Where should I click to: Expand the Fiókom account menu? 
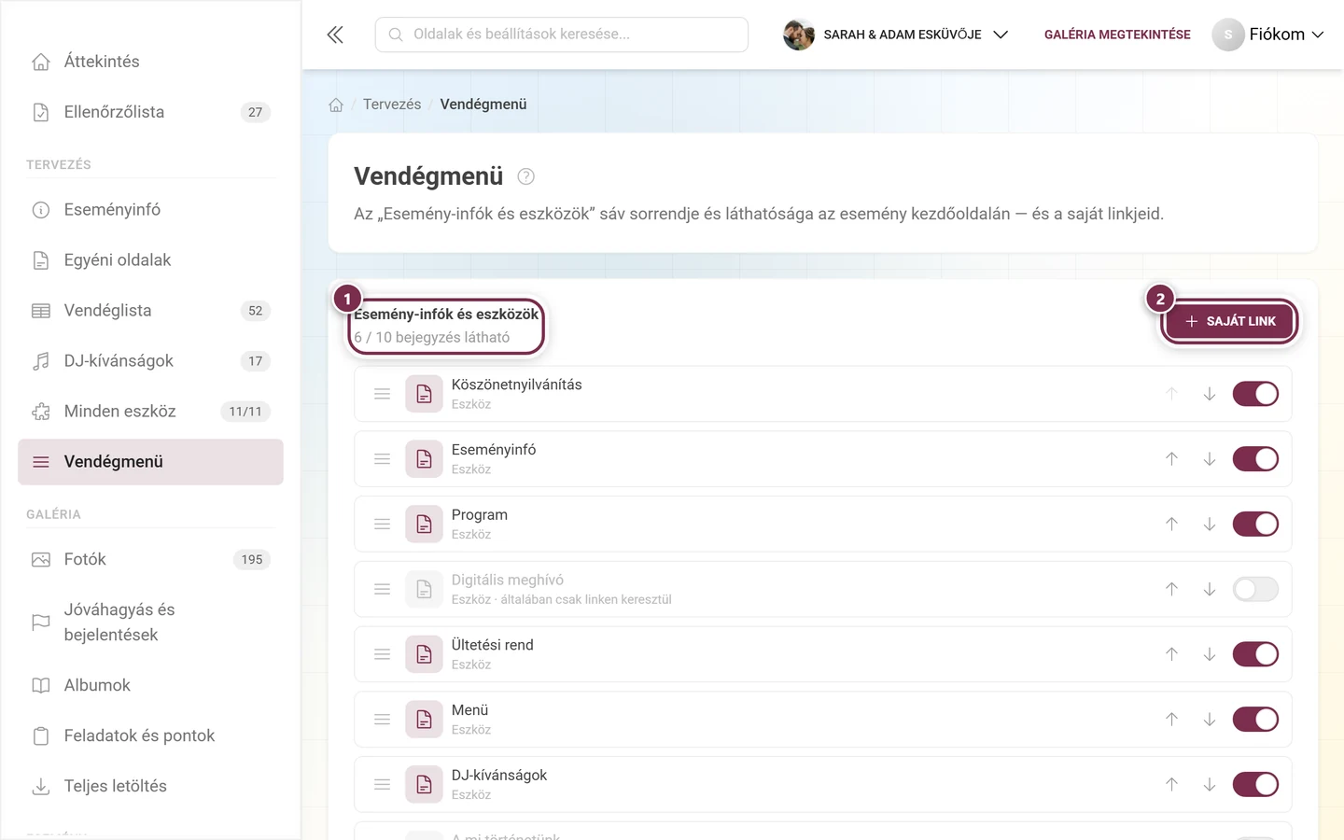point(1268,35)
